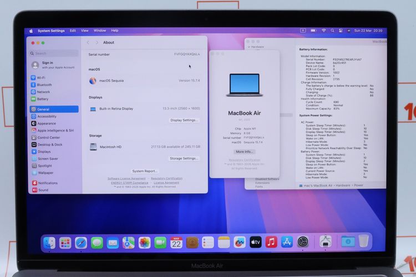Select Screen Saver in Settings sidebar

(x=54, y=158)
